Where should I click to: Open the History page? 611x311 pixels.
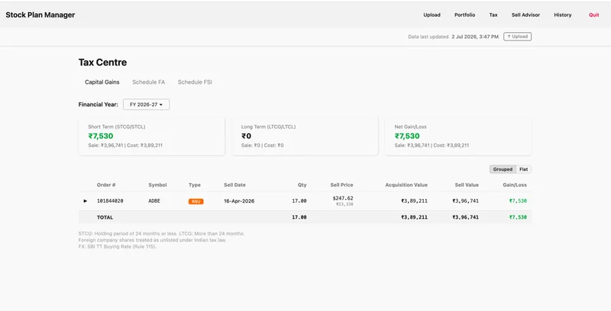pyautogui.click(x=563, y=14)
